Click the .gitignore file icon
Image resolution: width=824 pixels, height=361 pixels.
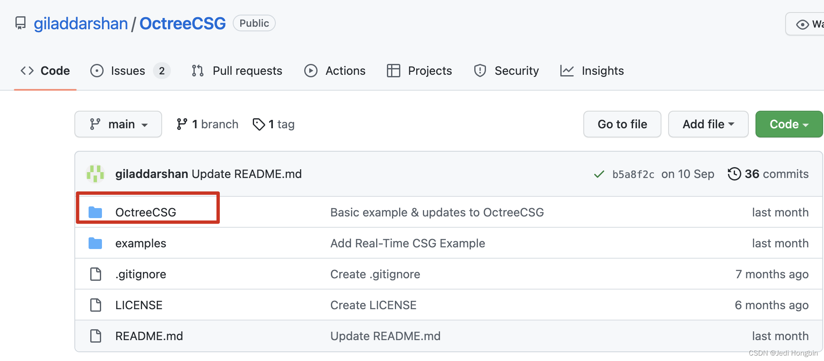click(96, 274)
